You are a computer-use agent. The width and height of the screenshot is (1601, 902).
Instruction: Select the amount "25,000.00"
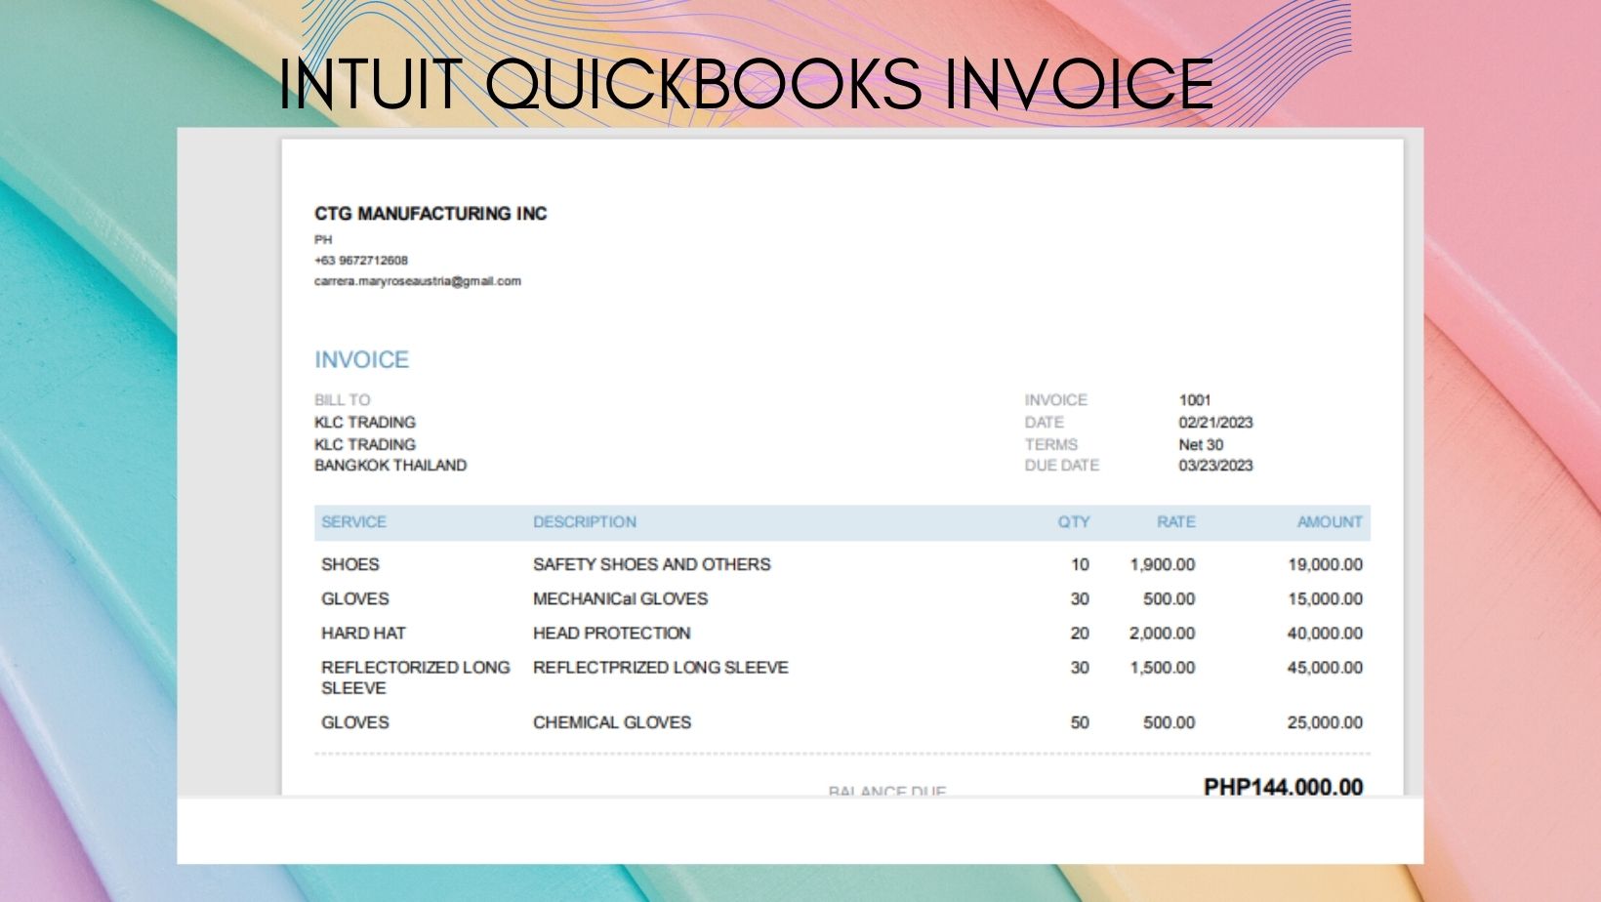[1326, 722]
